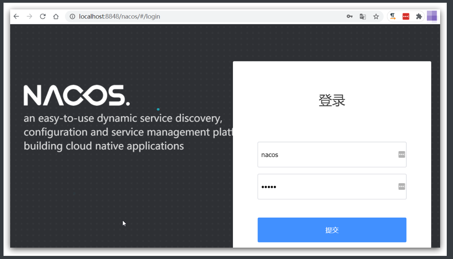
Task: Bookmark this page with the star icon
Action: (376, 16)
